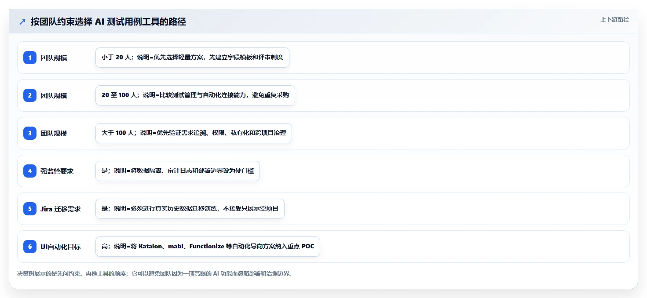Click the 上下游路径 label
647x298 pixels.
(x=614, y=19)
